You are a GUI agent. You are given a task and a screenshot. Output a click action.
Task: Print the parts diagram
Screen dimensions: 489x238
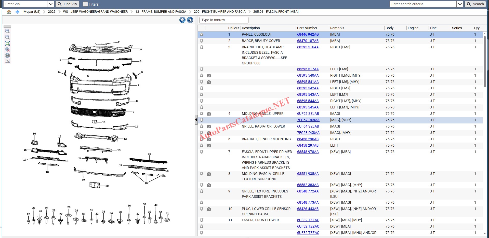(7, 55)
